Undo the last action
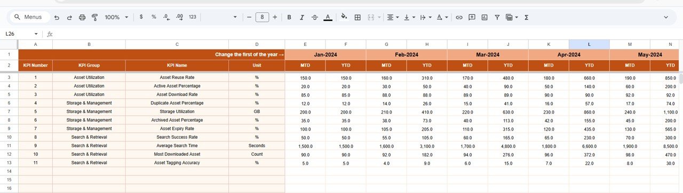The height and width of the screenshot is (193, 683). (57, 17)
